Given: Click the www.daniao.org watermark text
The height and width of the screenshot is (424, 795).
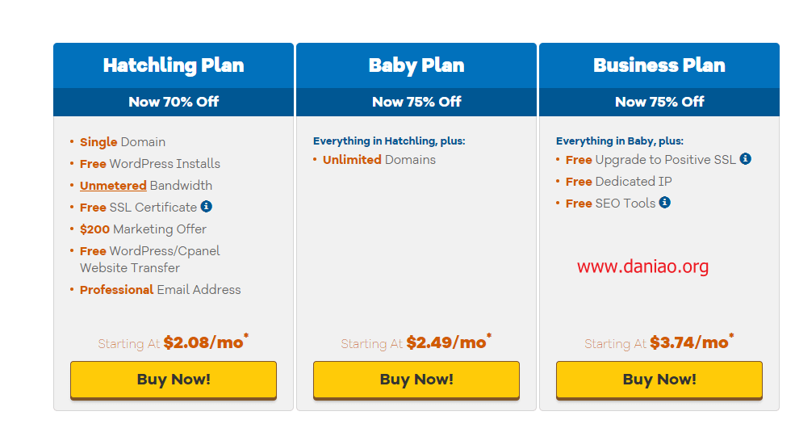Looking at the screenshot, I should (643, 267).
